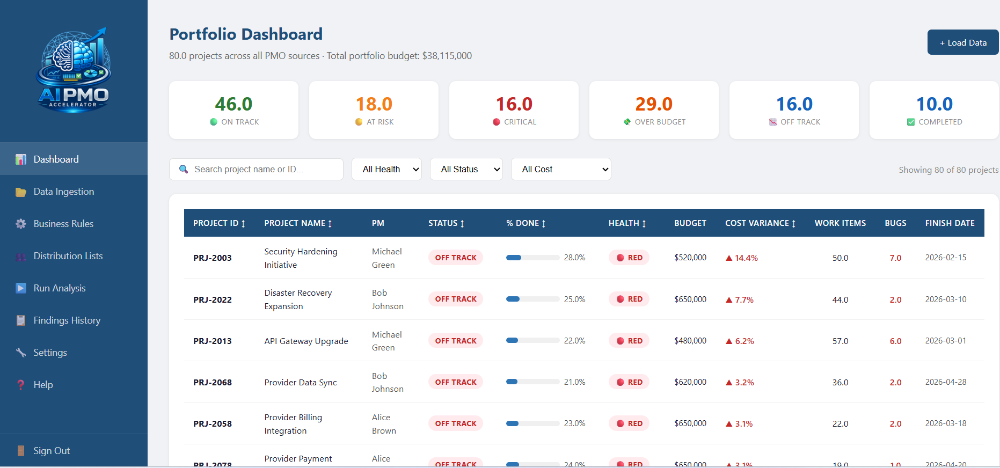Click the Data Ingestion folder icon
The image size is (1000, 468).
click(x=21, y=192)
